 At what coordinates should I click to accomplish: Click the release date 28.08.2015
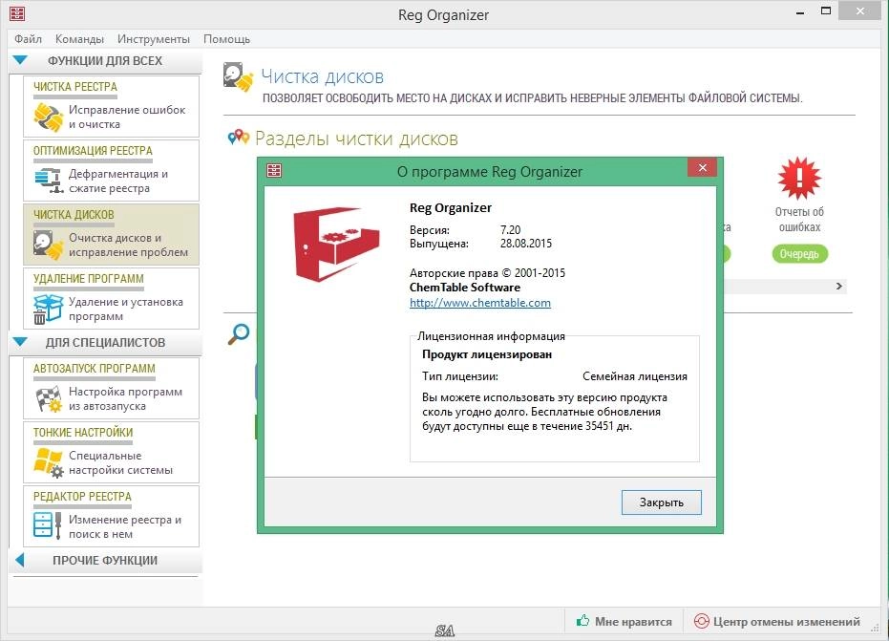(x=525, y=244)
